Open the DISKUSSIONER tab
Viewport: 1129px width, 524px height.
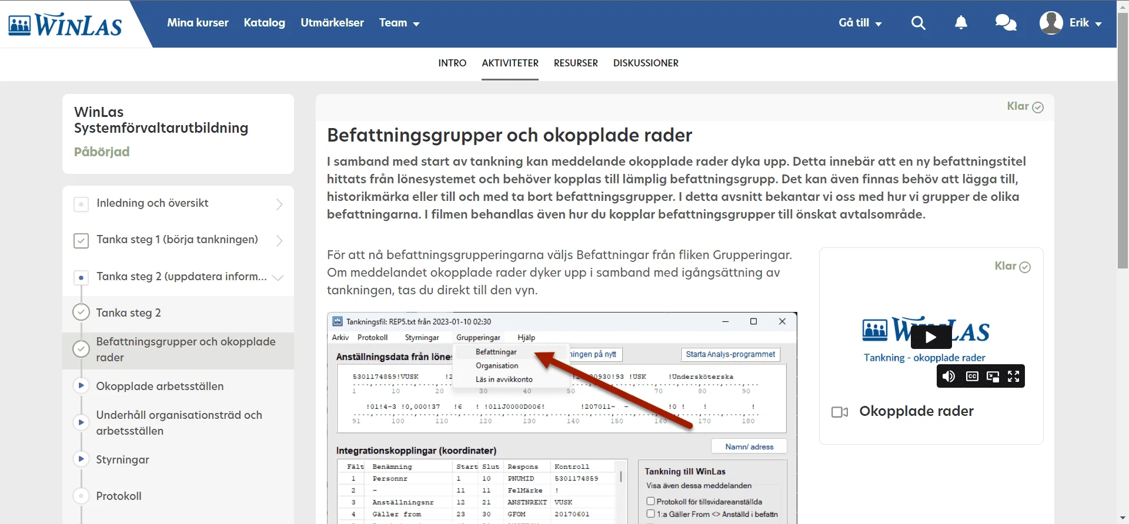point(646,63)
